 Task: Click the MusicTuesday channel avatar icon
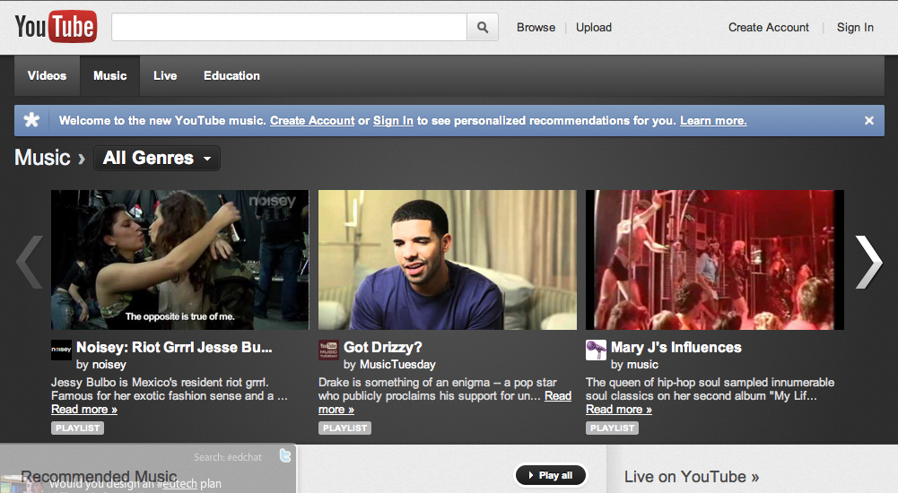pyautogui.click(x=328, y=350)
